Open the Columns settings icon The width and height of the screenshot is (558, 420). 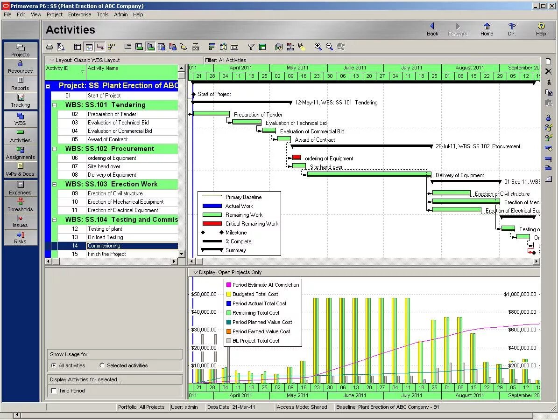point(223,47)
